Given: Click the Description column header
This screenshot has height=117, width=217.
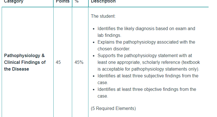Looking at the screenshot, I should pos(103,1).
